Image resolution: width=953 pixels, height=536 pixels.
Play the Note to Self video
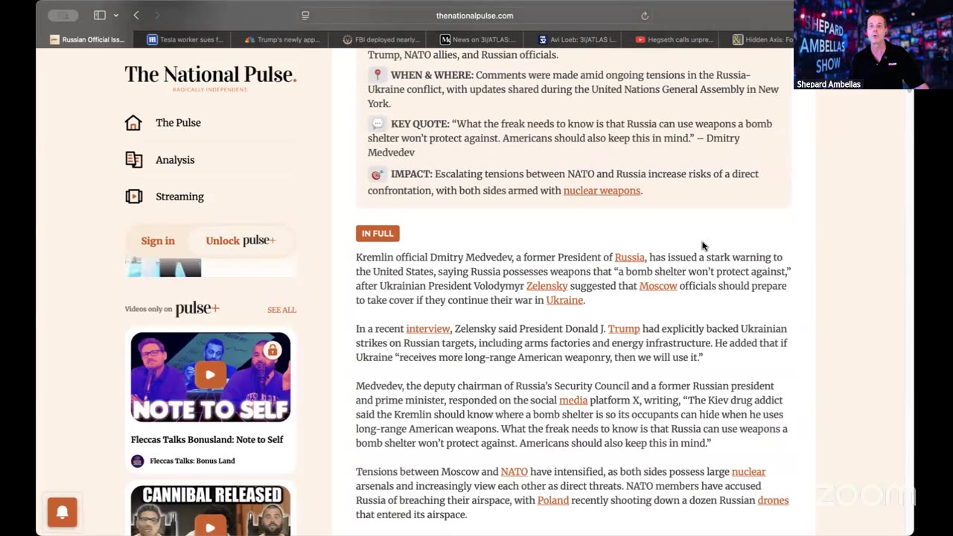(210, 375)
